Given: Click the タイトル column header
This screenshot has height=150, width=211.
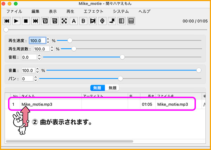Looking at the screenshot, I should pyautogui.click(x=51, y=96).
